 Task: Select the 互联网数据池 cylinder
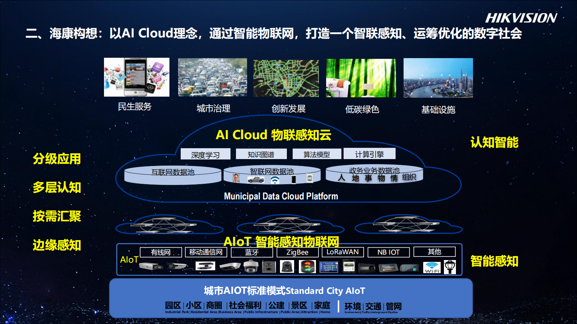pyautogui.click(x=173, y=175)
